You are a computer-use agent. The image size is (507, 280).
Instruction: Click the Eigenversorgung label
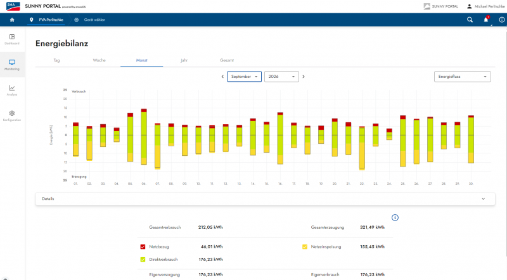(x=164, y=274)
